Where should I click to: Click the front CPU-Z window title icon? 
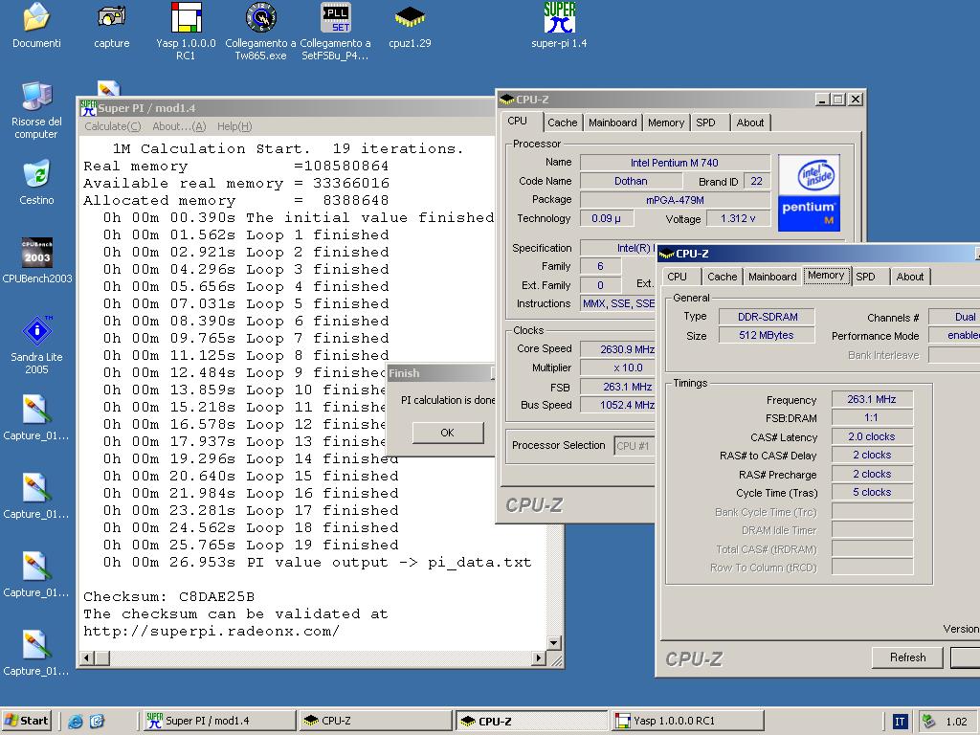coord(666,253)
